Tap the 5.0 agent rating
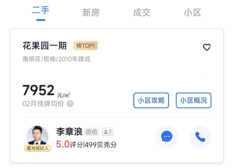The image size is (233, 168). [x=63, y=144]
